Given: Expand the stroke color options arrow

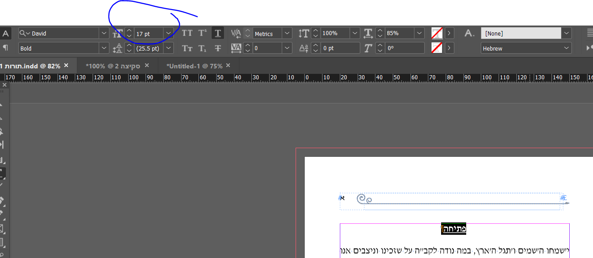Looking at the screenshot, I should click(x=449, y=48).
